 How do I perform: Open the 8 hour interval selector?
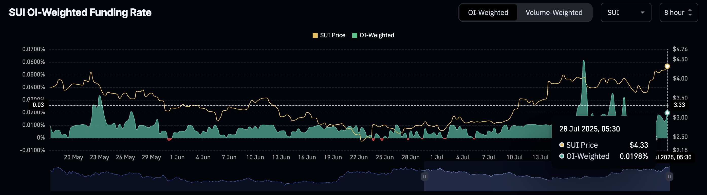point(678,12)
